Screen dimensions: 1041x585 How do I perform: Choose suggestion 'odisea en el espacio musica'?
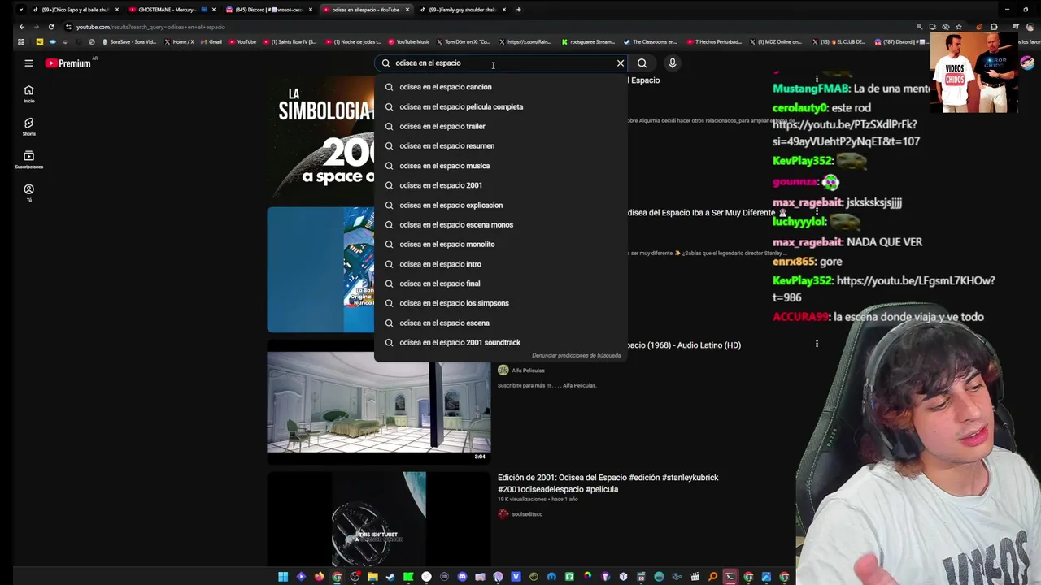coord(501,166)
